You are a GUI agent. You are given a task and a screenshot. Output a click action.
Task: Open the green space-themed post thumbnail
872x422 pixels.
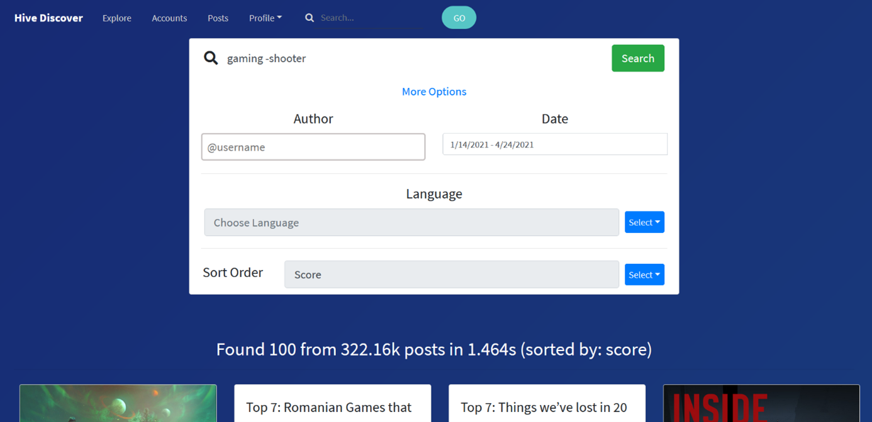[118, 403]
